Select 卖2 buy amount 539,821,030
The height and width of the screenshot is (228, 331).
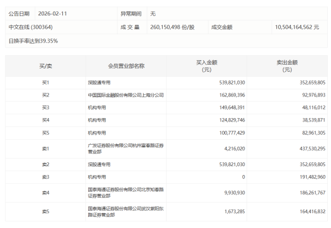[x=232, y=165]
